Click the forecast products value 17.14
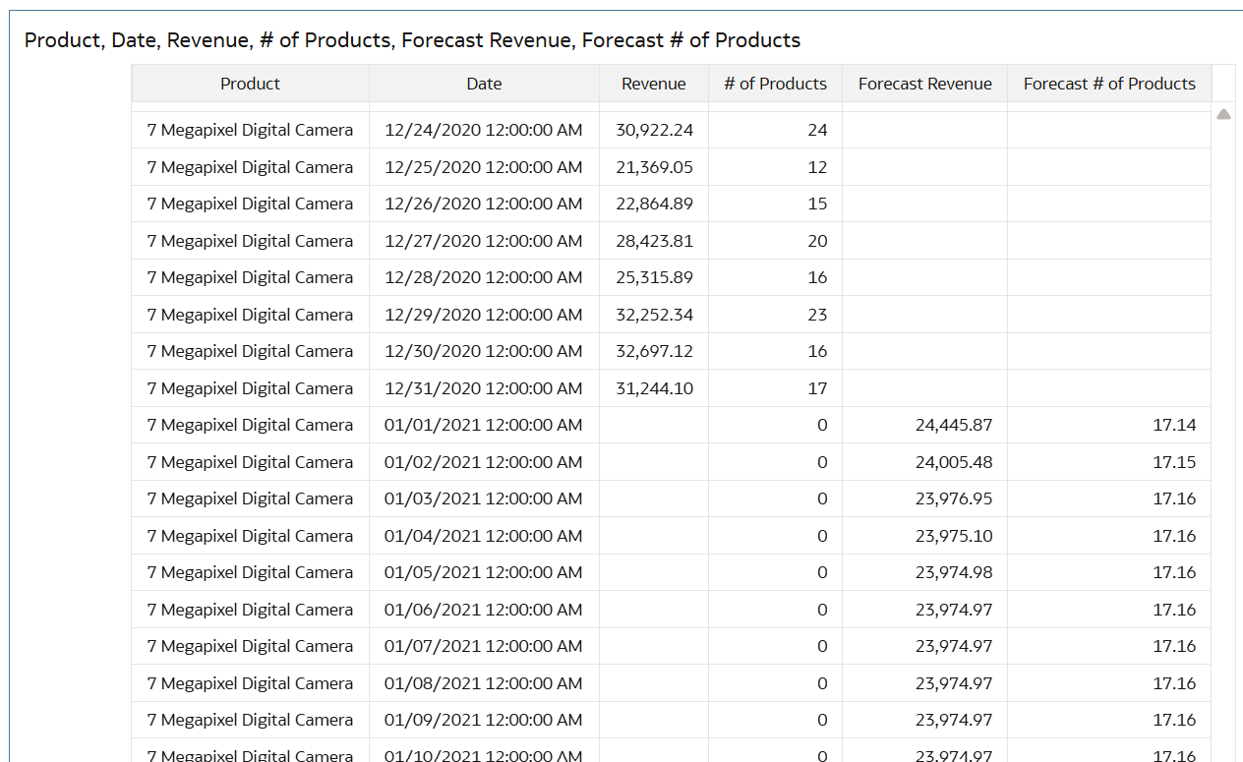Screen dimensions: 1243x762 pyautogui.click(x=1174, y=425)
